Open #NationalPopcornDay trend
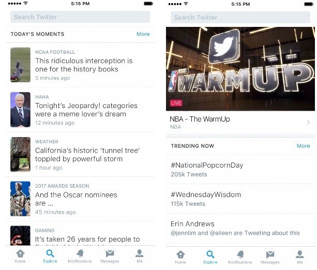This screenshot has height=270, width=317. coord(240,169)
